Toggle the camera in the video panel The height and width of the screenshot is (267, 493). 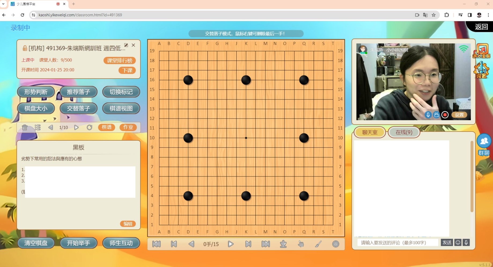pos(436,115)
